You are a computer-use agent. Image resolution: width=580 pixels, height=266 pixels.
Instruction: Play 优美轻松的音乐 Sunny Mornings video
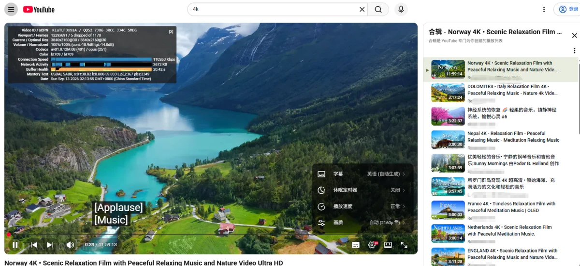(513, 160)
